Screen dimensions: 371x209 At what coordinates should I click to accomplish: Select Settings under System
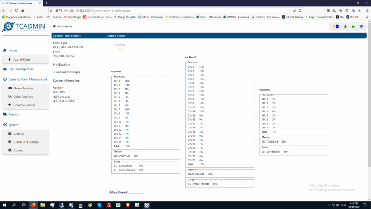[x=19, y=134]
